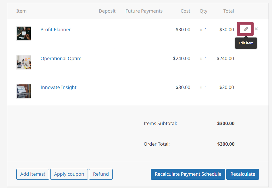Select the Qty column header
Screen dimensions: 272x188
click(x=203, y=11)
